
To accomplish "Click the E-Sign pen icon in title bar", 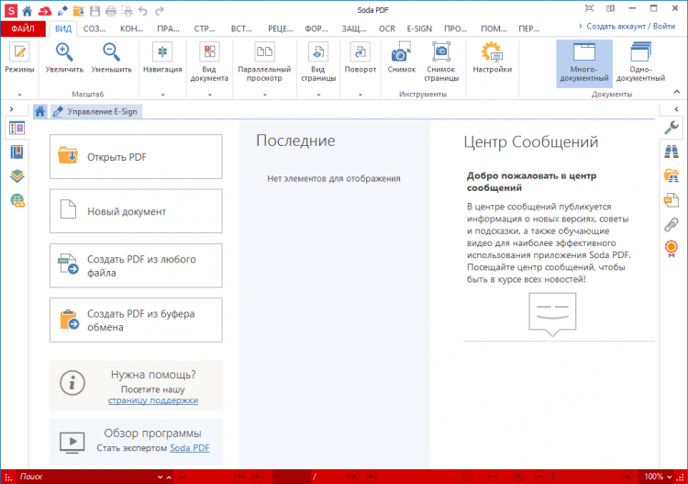I will click(62, 10).
